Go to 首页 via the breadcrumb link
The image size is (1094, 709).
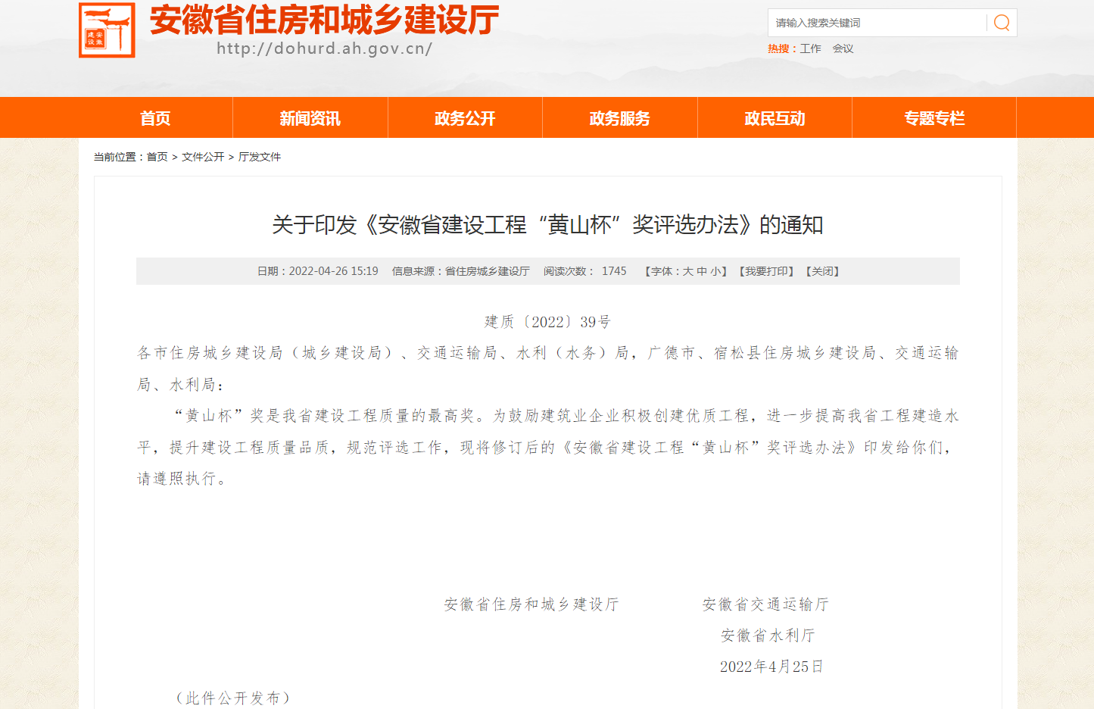click(x=158, y=157)
